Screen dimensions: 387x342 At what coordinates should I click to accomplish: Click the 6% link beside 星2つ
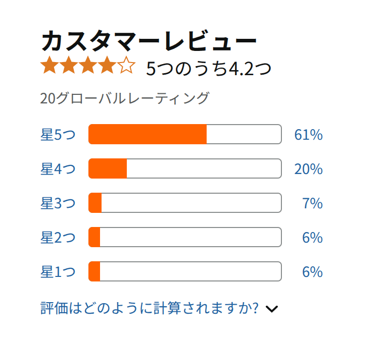[312, 237]
